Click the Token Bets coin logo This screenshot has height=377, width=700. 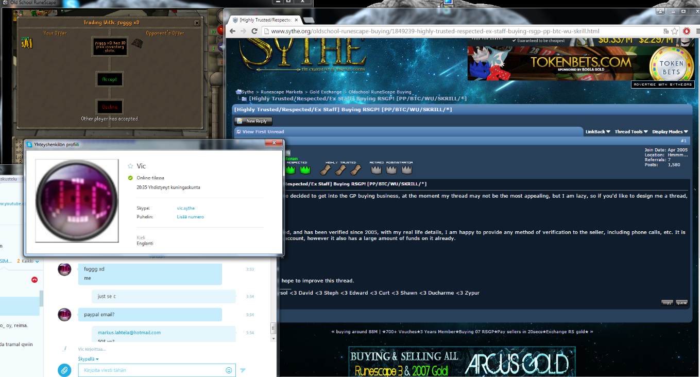click(x=672, y=63)
